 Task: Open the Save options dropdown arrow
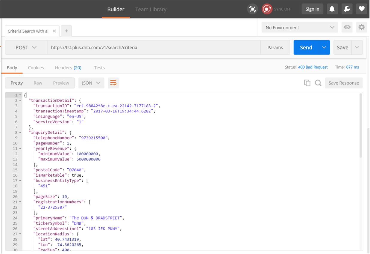tap(357, 47)
